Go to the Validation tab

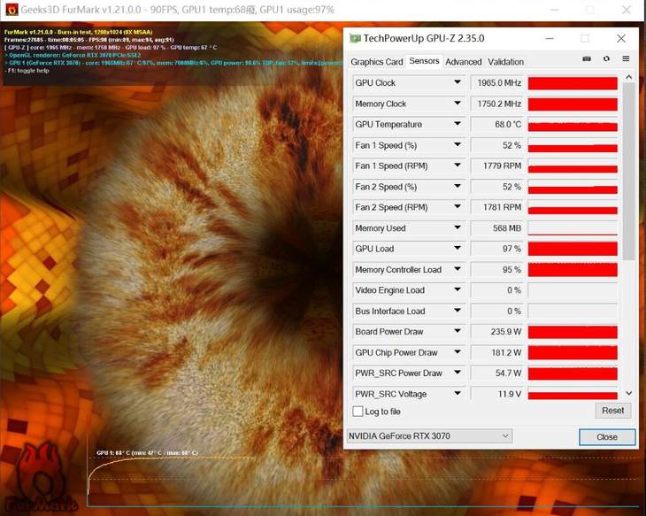tap(505, 62)
